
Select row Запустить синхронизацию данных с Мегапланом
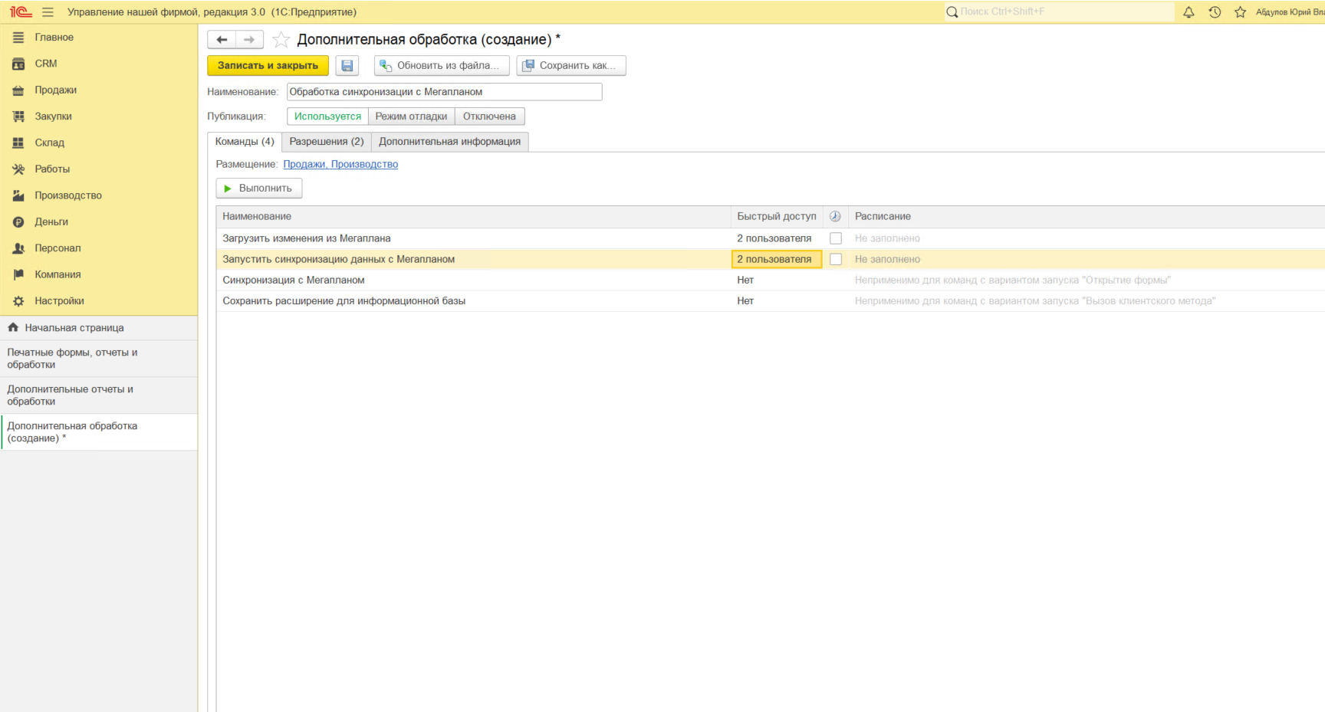click(771, 259)
